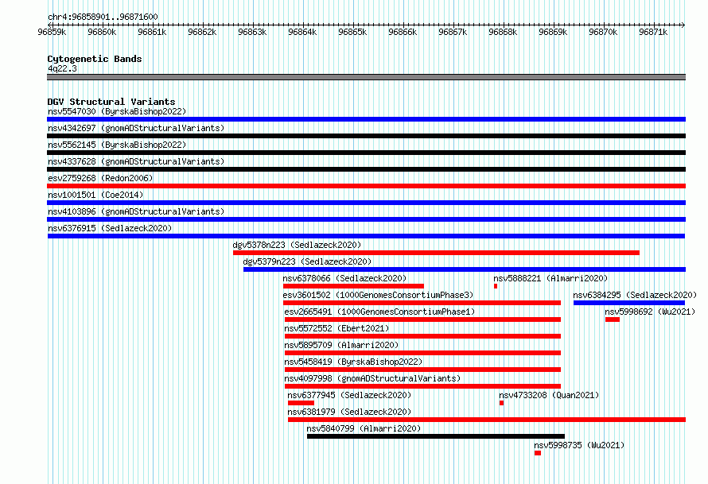Click the red bar under nsv6378066
708x484 pixels.
(x=353, y=286)
